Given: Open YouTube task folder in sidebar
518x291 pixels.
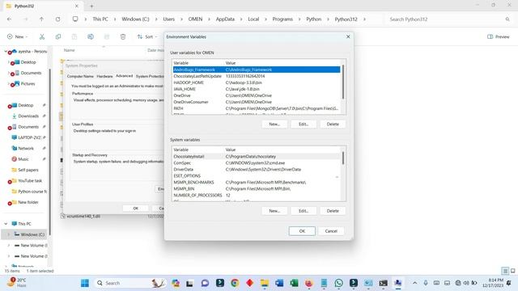Looking at the screenshot, I should pos(30,180).
